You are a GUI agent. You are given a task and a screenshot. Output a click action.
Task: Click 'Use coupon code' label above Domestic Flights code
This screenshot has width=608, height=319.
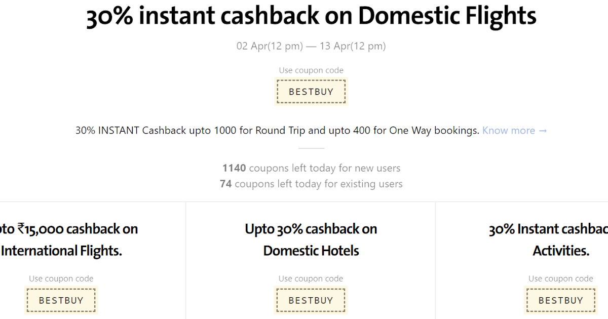311,70
